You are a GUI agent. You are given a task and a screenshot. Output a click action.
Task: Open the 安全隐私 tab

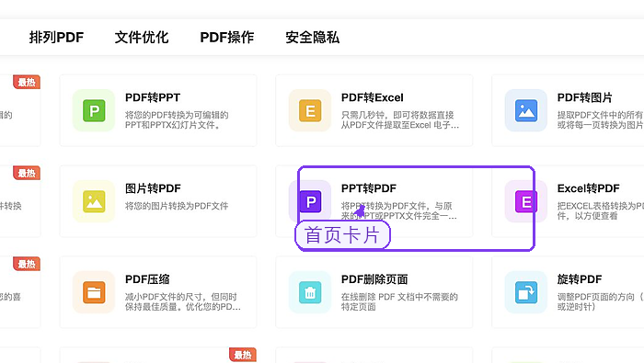313,38
